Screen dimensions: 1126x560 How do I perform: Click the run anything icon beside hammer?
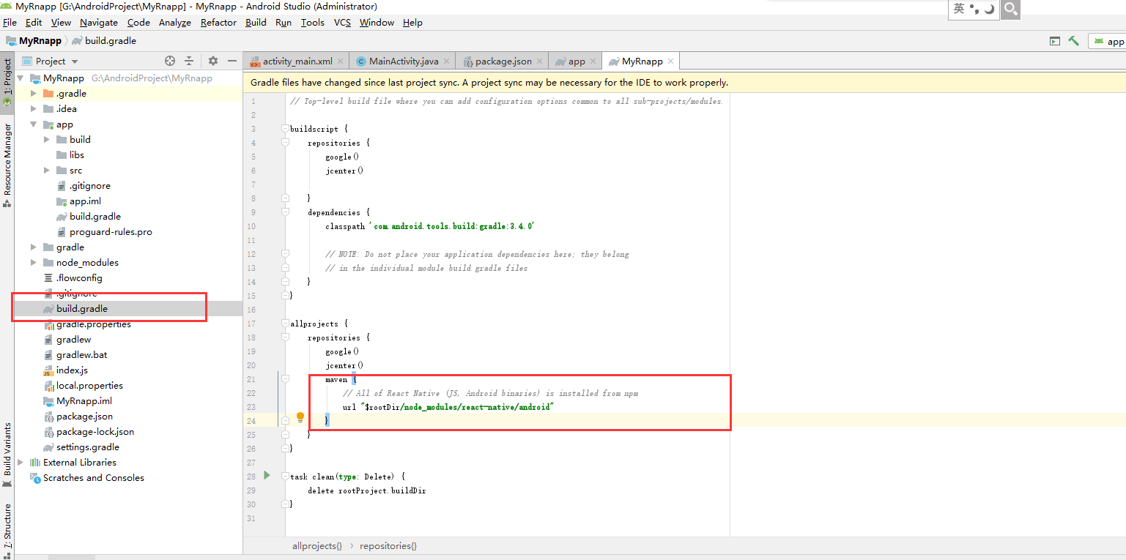[x=1055, y=41]
